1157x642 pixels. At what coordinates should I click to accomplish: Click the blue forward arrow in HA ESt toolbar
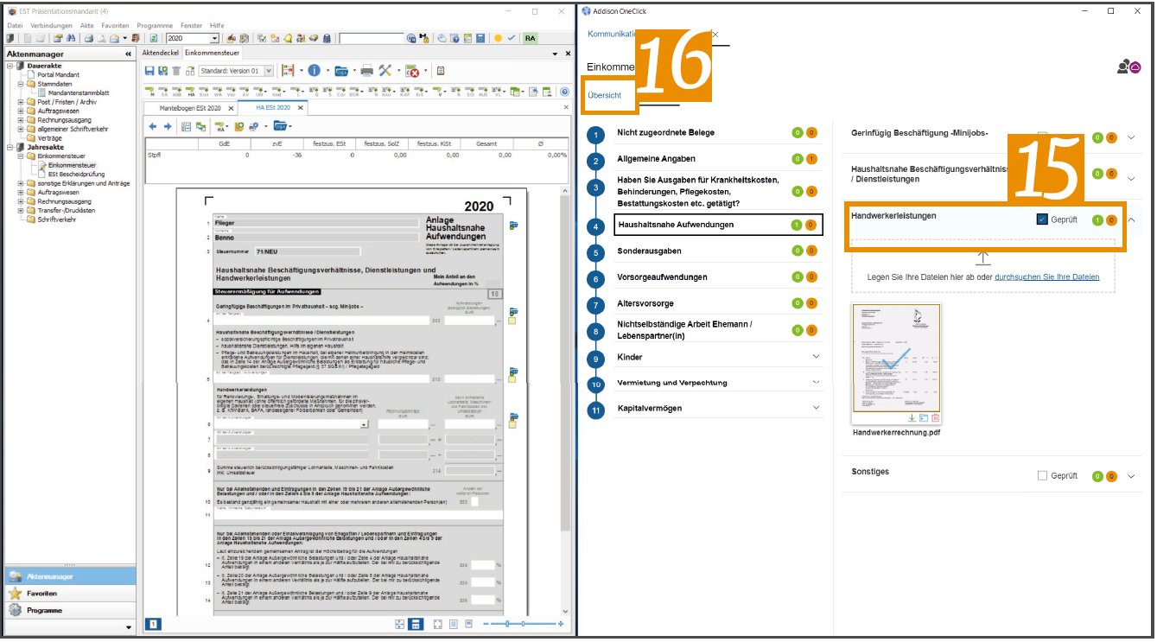click(x=167, y=126)
